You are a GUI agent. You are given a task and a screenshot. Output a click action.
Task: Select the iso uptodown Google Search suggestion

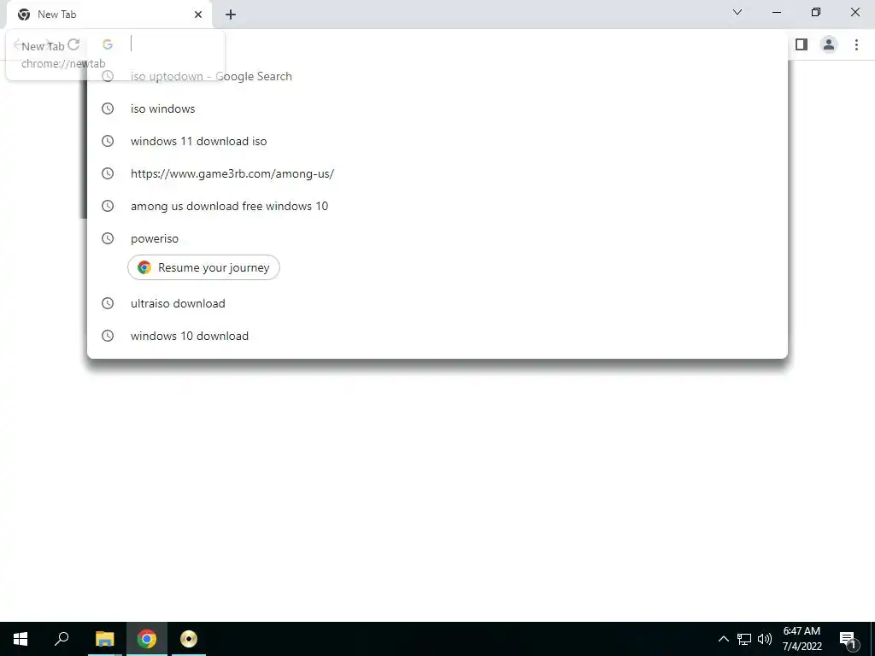point(437,76)
